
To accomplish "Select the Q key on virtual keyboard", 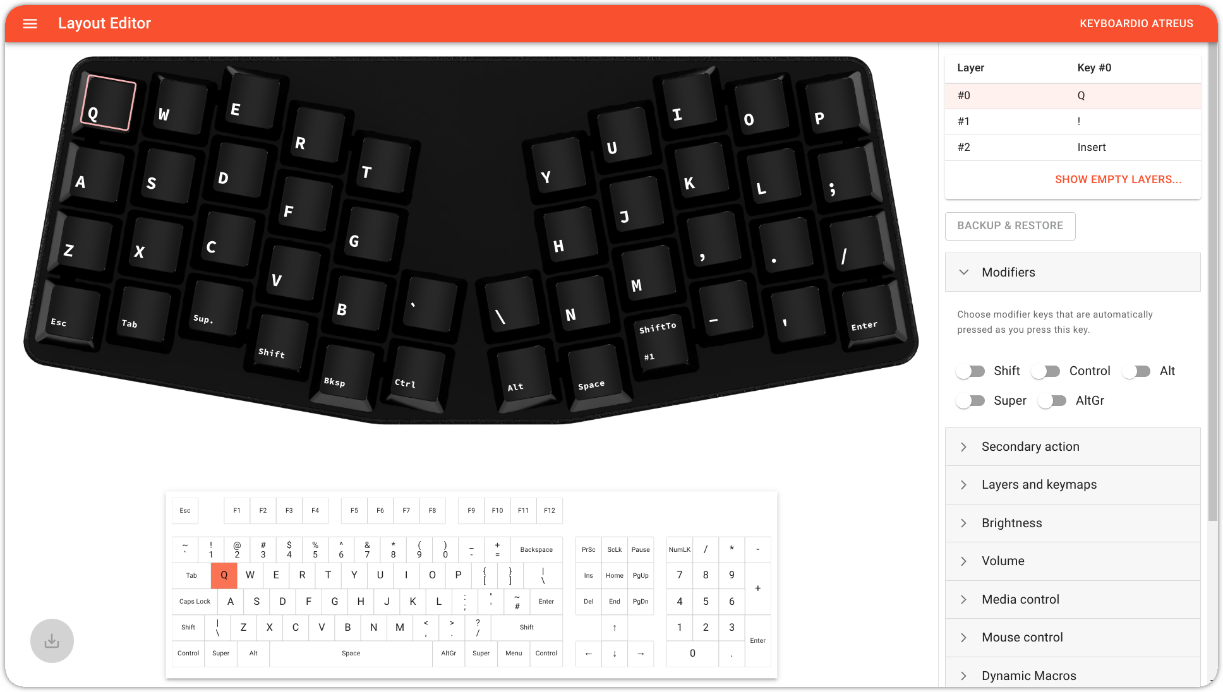I will coord(224,575).
